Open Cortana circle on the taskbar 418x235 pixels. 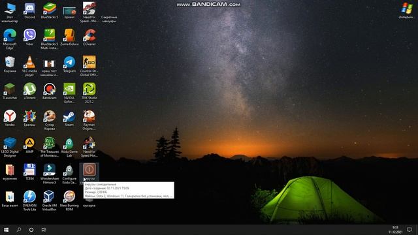tap(31, 229)
